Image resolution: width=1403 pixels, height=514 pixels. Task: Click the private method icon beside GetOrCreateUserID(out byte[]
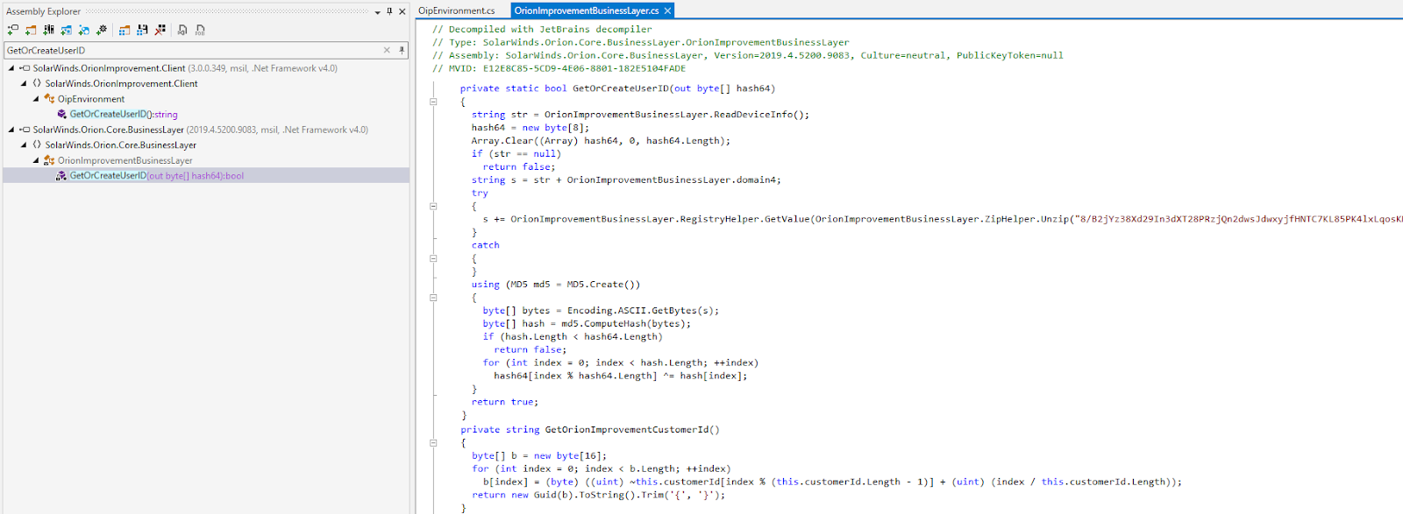click(61, 176)
